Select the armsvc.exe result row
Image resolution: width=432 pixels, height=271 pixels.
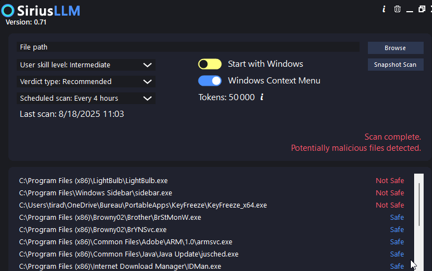212,242
